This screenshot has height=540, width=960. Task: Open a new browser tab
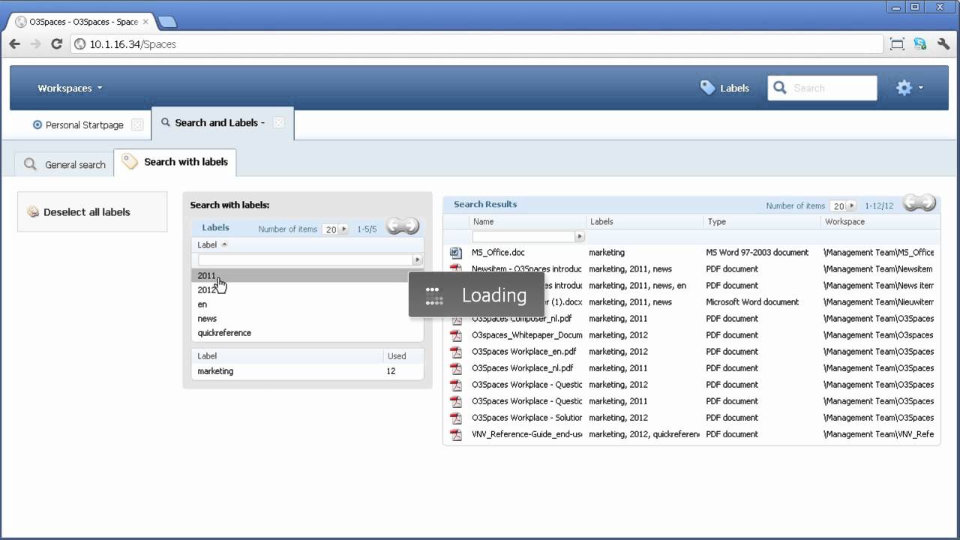point(167,22)
